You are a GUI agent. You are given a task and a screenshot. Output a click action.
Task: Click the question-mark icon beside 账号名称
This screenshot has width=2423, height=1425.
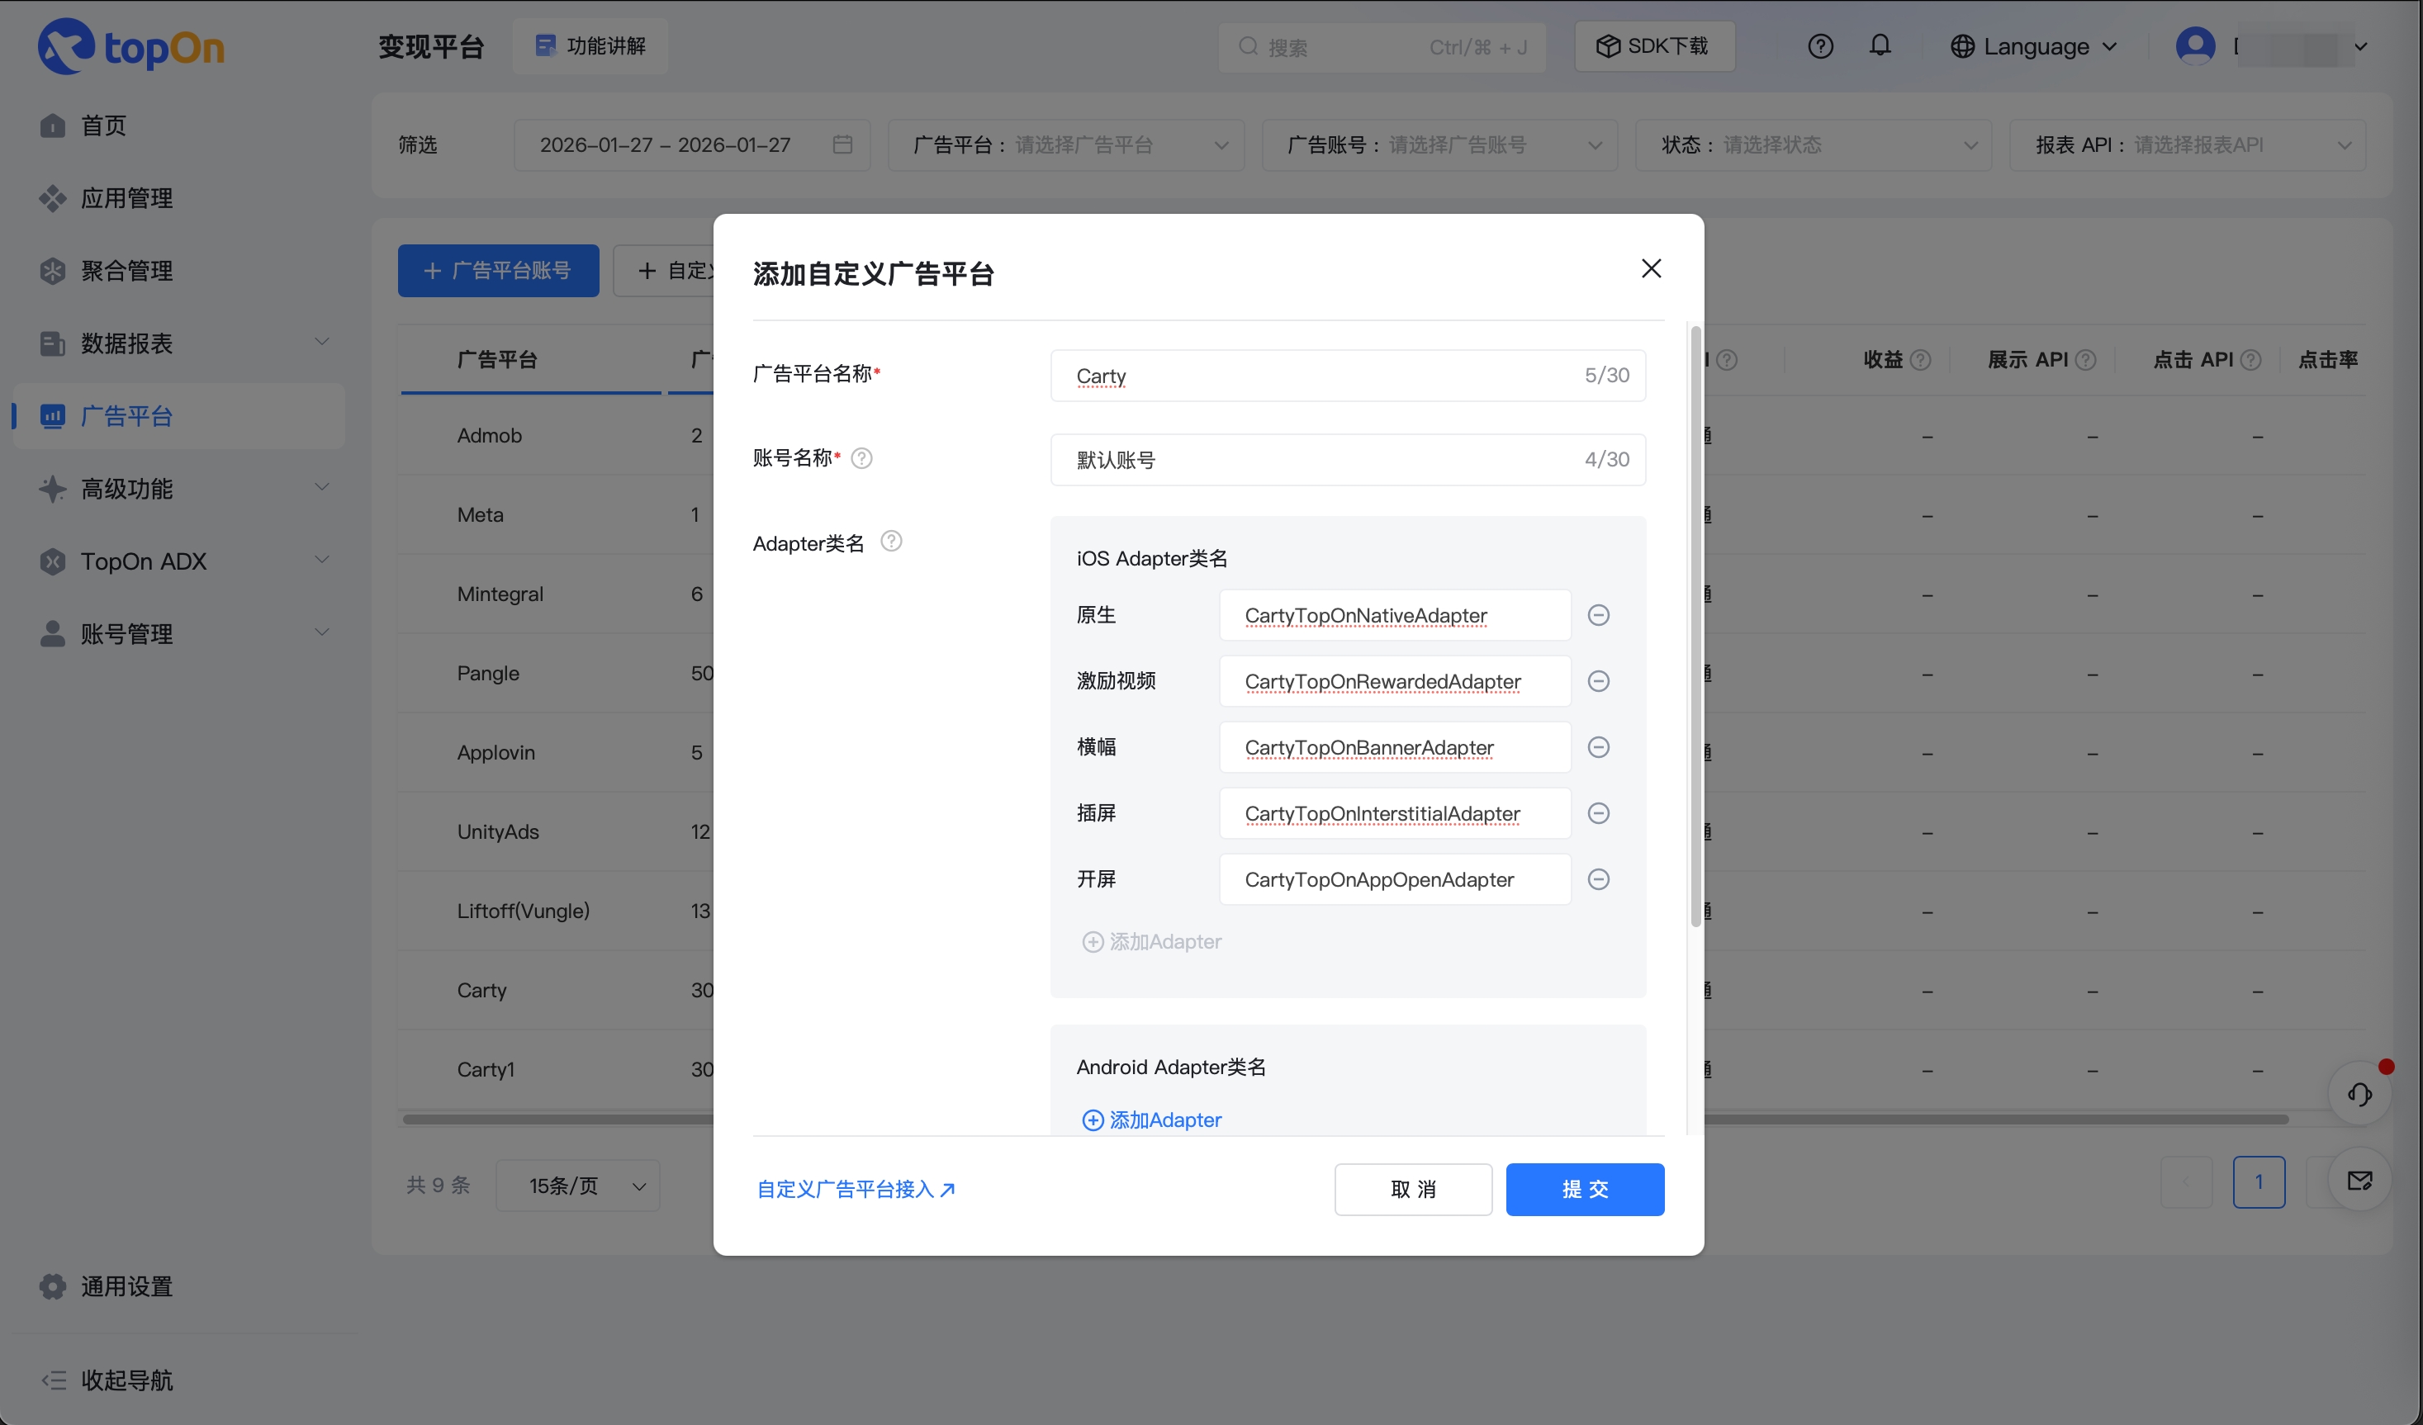[x=861, y=457]
